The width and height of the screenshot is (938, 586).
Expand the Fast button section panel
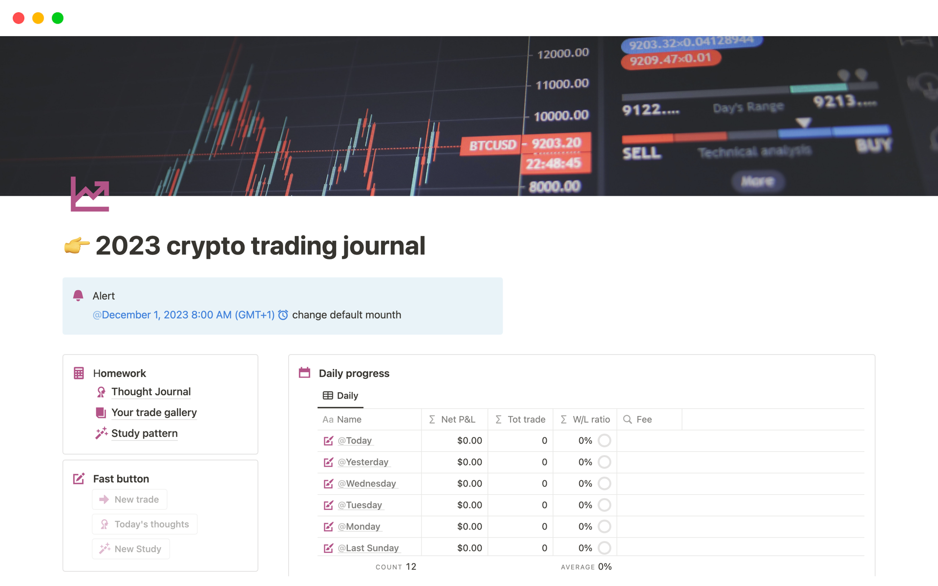pos(120,477)
